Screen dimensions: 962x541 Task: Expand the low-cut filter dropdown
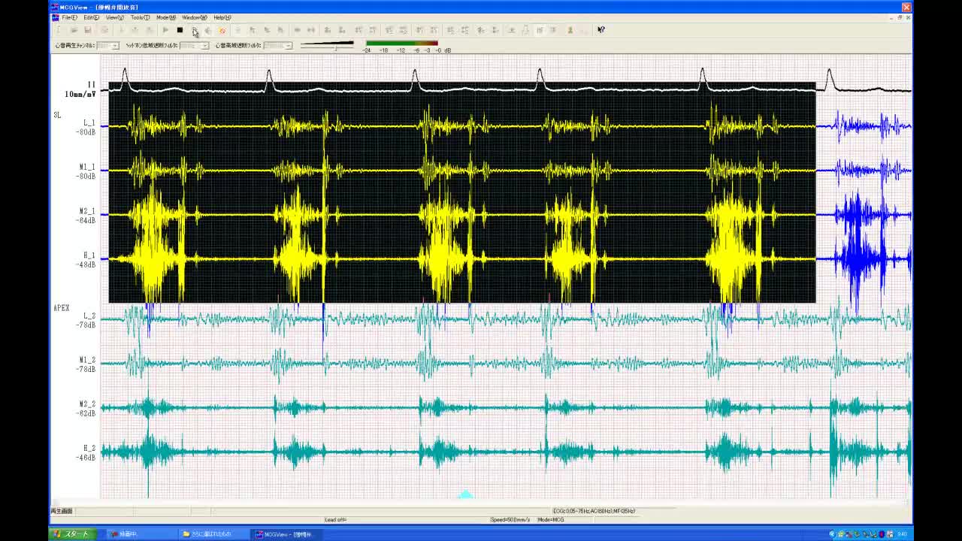click(x=204, y=46)
